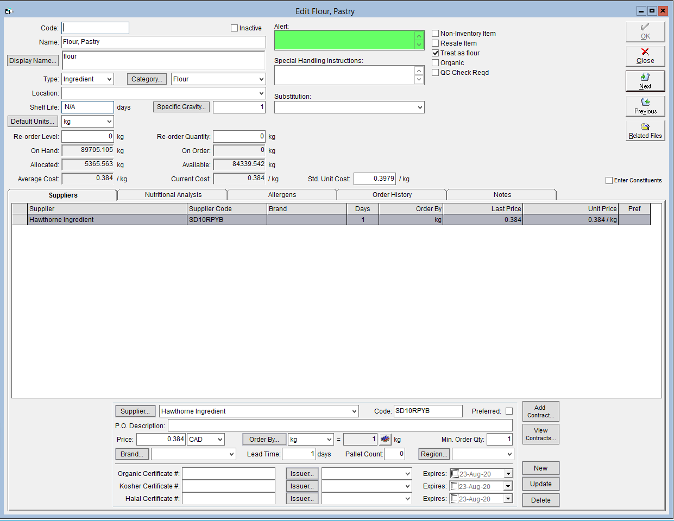Go to the Previous item
674x521 pixels.
click(x=645, y=106)
